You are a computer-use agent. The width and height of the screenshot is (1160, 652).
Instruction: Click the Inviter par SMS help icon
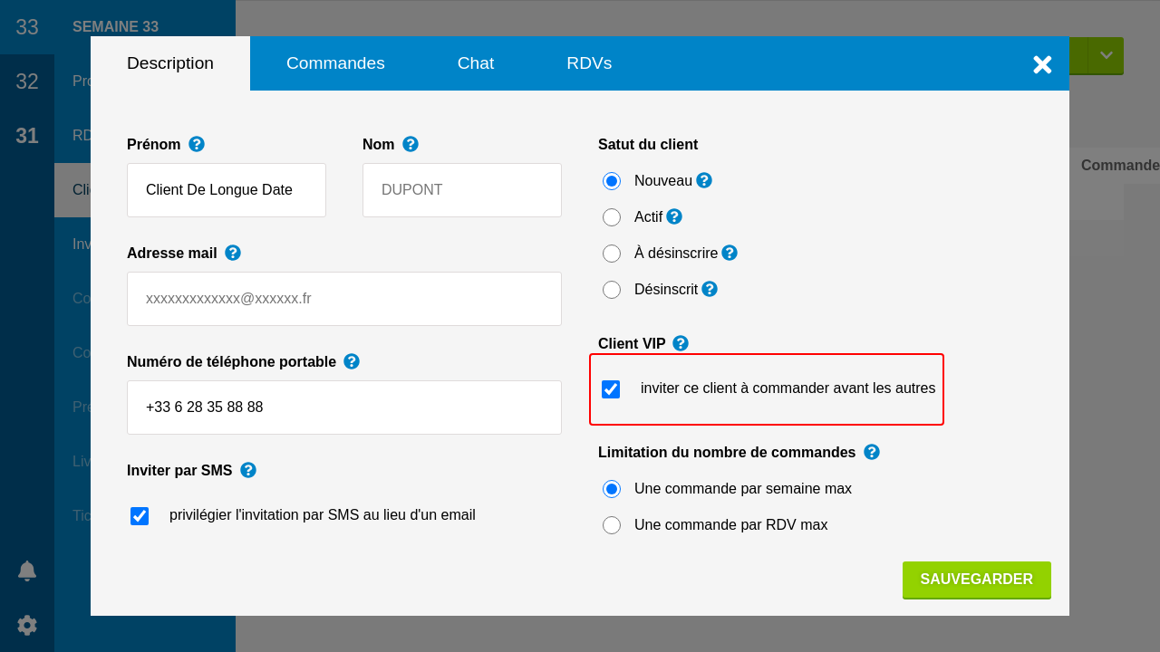pyautogui.click(x=248, y=470)
